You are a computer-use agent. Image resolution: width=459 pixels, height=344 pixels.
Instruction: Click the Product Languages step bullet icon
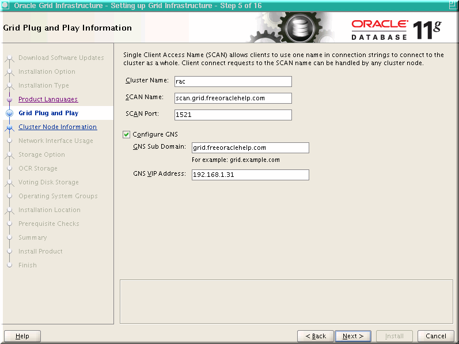9,100
